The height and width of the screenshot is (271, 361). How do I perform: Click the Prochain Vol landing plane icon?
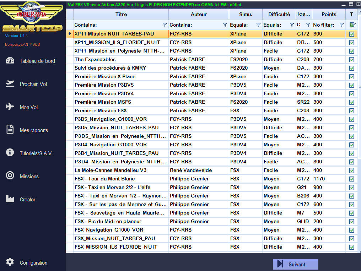pyautogui.click(x=10, y=84)
